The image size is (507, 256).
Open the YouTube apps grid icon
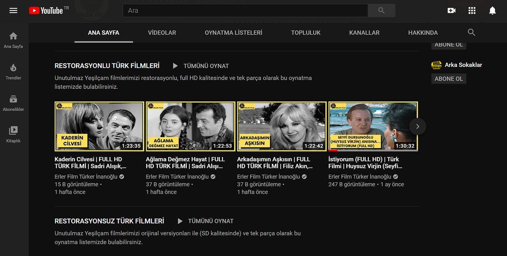coord(472,10)
